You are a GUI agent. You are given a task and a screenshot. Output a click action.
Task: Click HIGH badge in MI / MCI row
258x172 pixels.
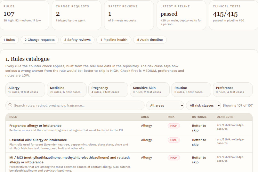tap(174, 158)
